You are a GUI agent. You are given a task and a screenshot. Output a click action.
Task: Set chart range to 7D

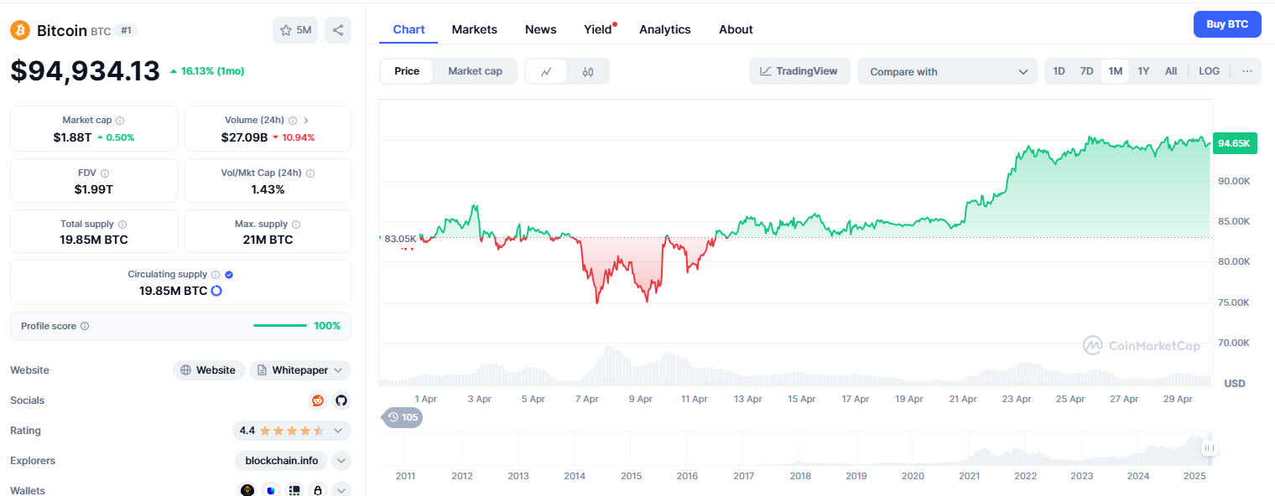[x=1086, y=71]
